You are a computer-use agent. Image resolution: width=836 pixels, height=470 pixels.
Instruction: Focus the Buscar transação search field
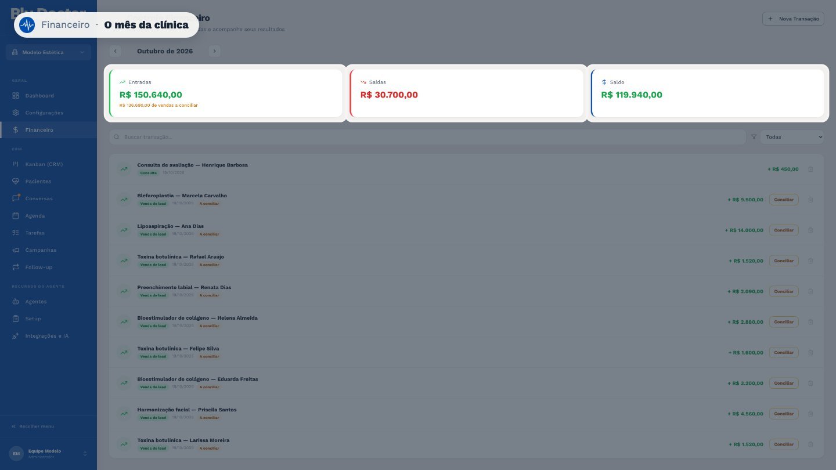[427, 137]
